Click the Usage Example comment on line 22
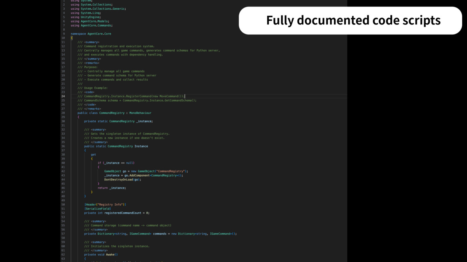The height and width of the screenshot is (262, 467). [x=93, y=88]
